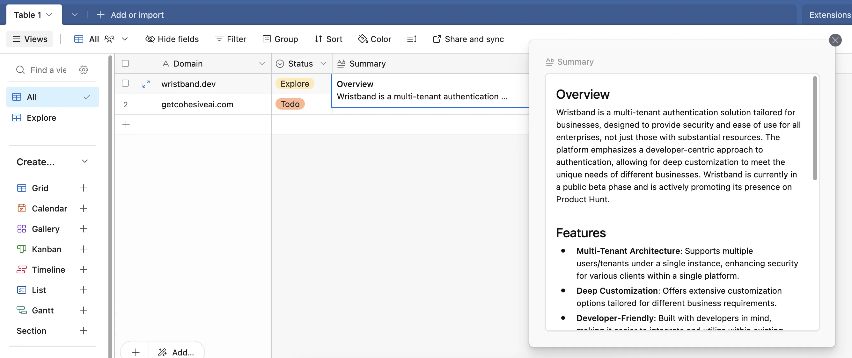
Task: Switch to the Explore view
Action: click(x=41, y=118)
